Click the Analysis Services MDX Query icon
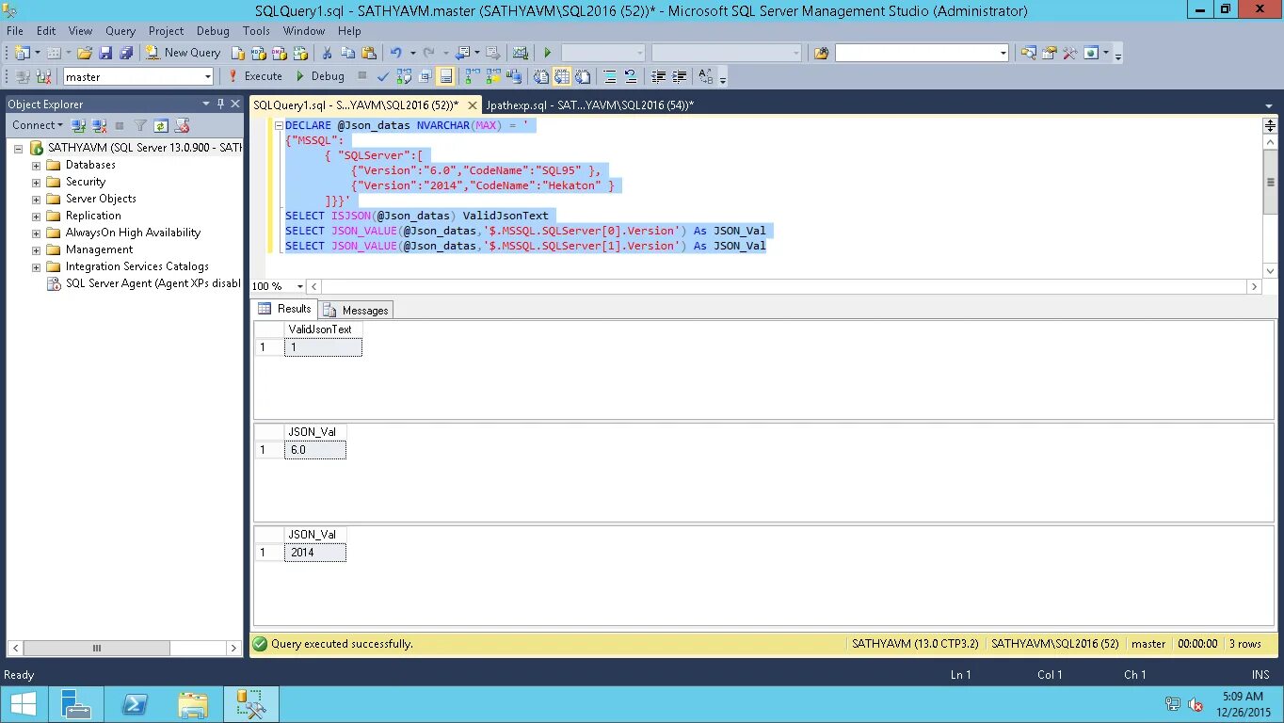Viewport: 1284px width, 723px height. point(258,53)
